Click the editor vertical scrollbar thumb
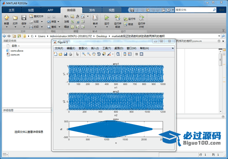 [x=220, y=59]
